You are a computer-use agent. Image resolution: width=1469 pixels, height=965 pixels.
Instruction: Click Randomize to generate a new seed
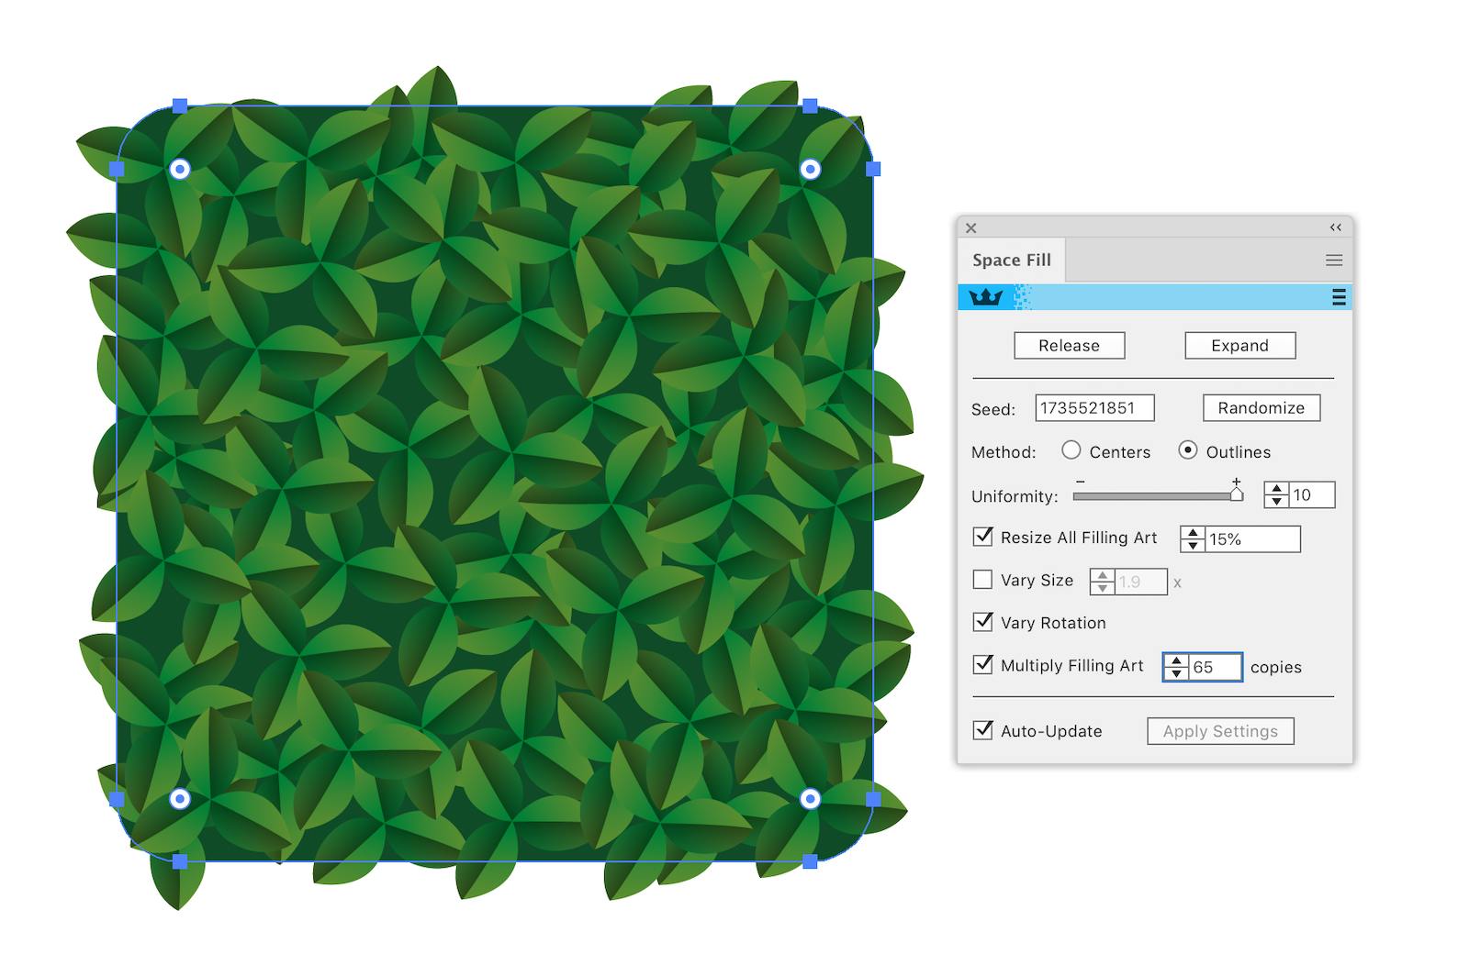(1260, 407)
